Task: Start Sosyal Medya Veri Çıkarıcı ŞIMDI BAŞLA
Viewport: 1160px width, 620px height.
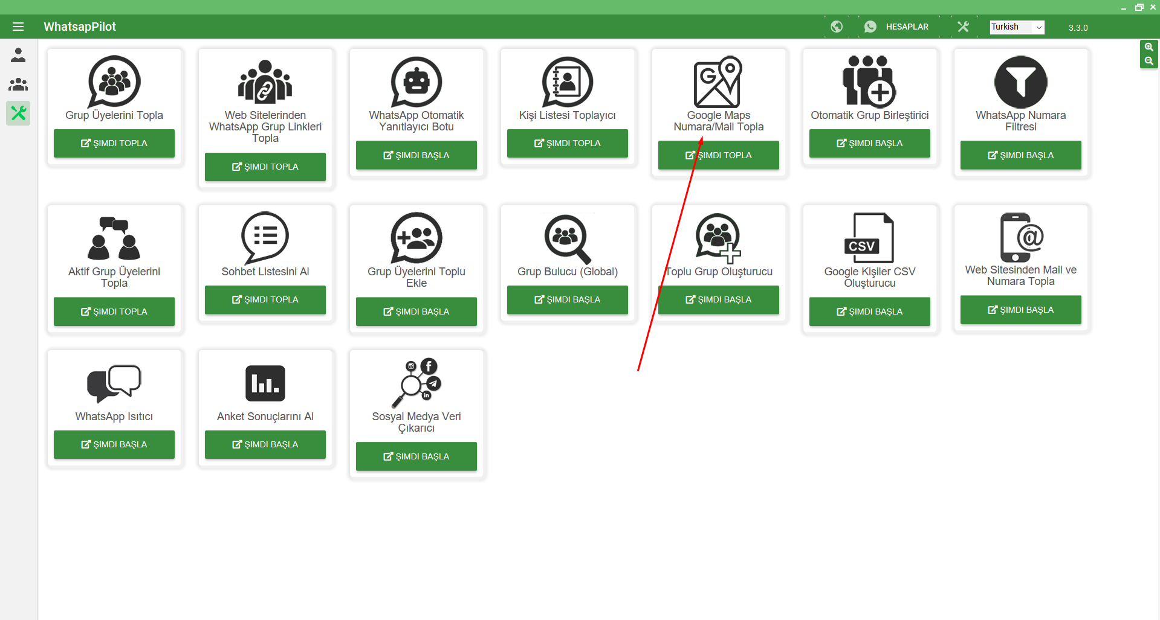Action: click(416, 456)
